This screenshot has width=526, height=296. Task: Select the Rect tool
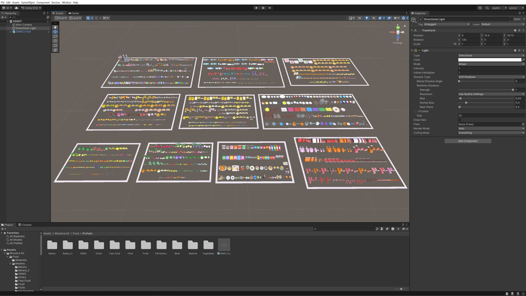pos(55,46)
